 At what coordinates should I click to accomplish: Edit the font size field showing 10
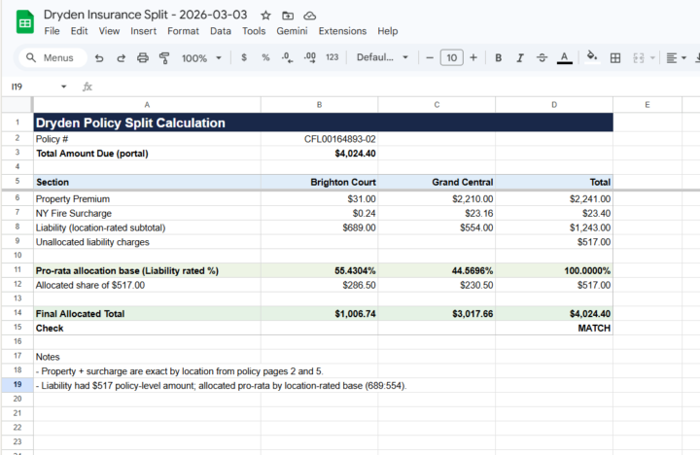point(452,57)
